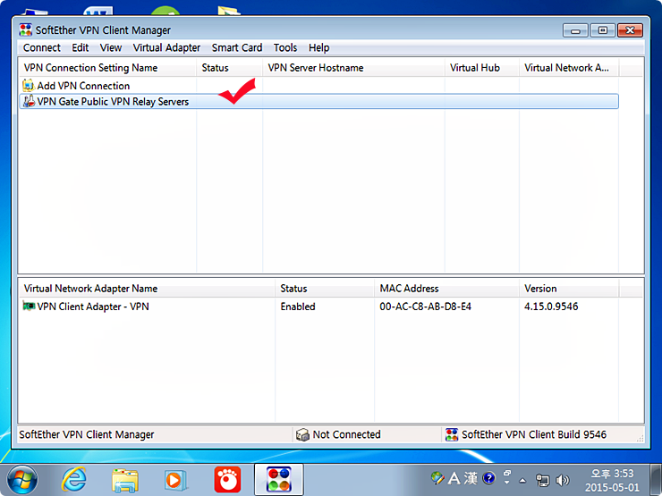Sort by VPN Connection Setting Name column
The height and width of the screenshot is (496, 662).
pos(107,68)
